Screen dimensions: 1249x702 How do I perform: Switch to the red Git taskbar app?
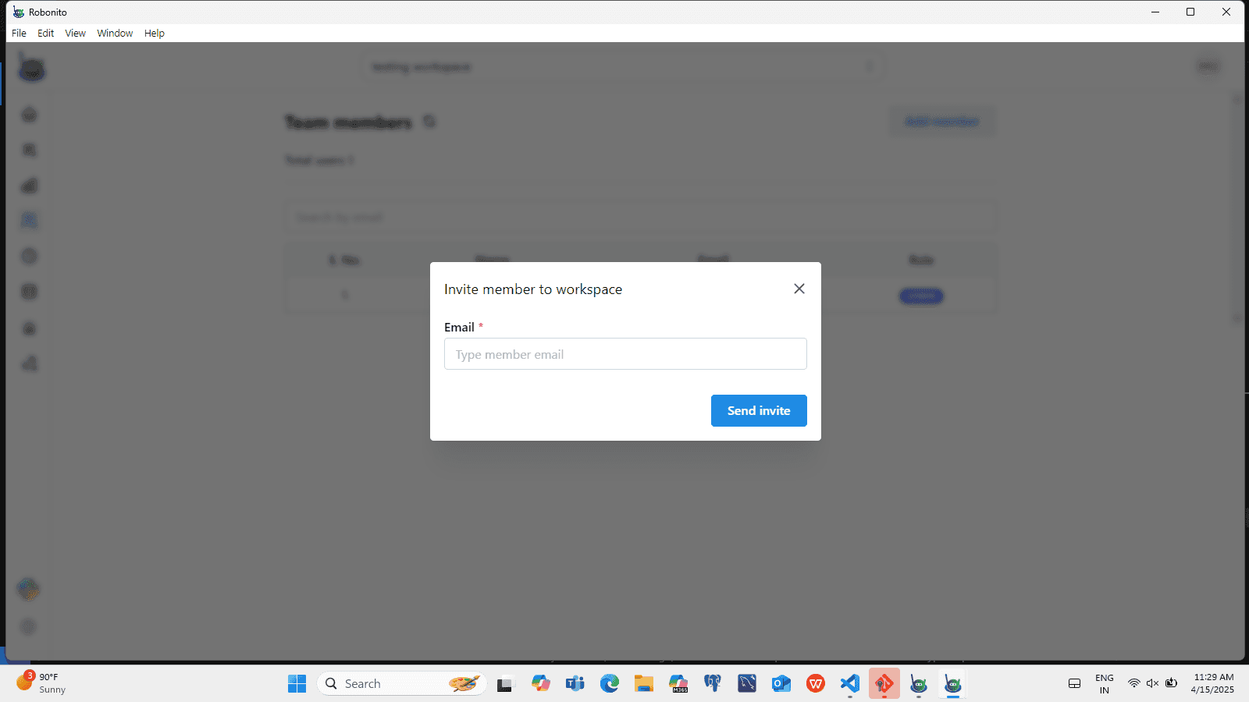click(x=884, y=684)
